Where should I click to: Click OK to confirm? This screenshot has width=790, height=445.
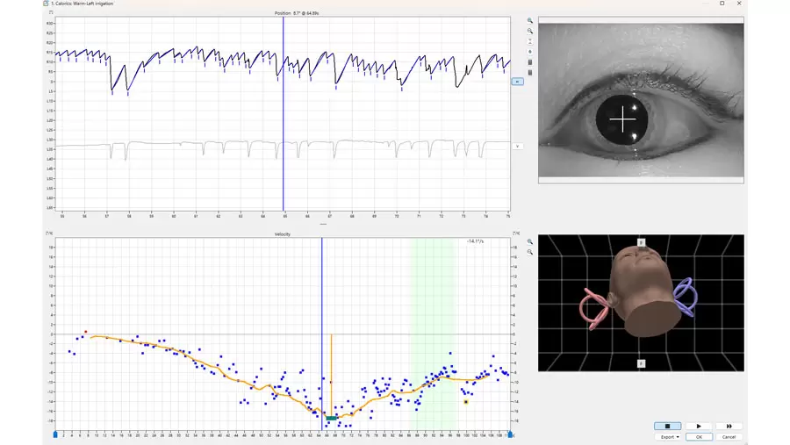(x=699, y=436)
